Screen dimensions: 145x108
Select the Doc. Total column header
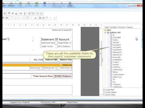point(38,60)
